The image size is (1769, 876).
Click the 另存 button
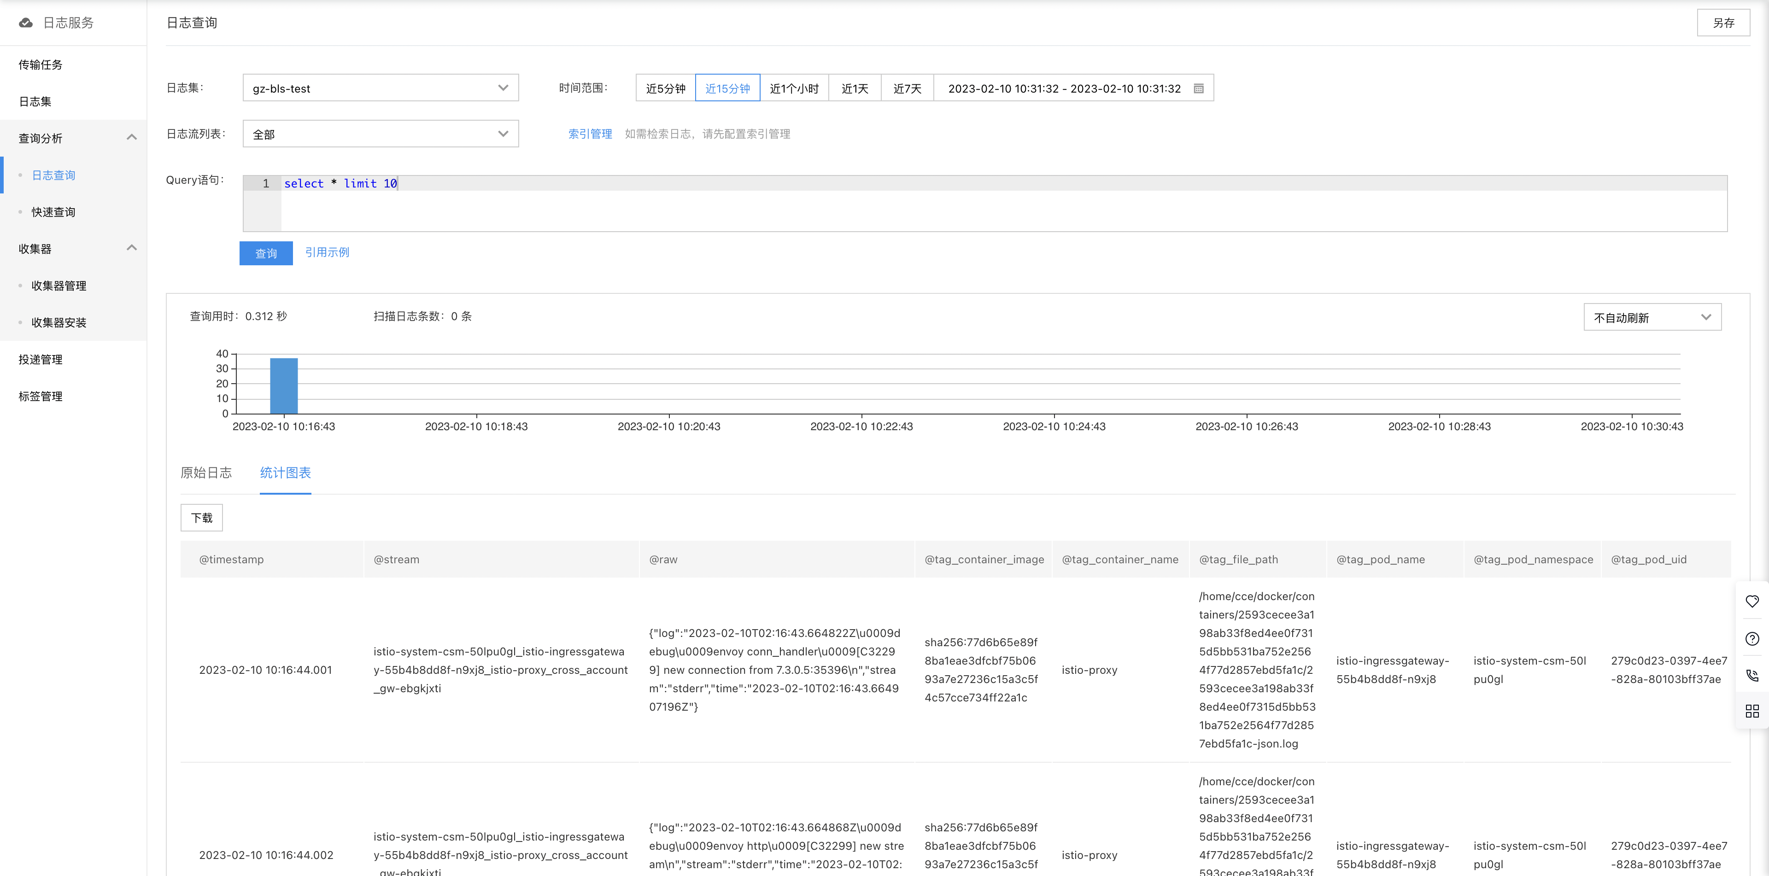(x=1723, y=23)
